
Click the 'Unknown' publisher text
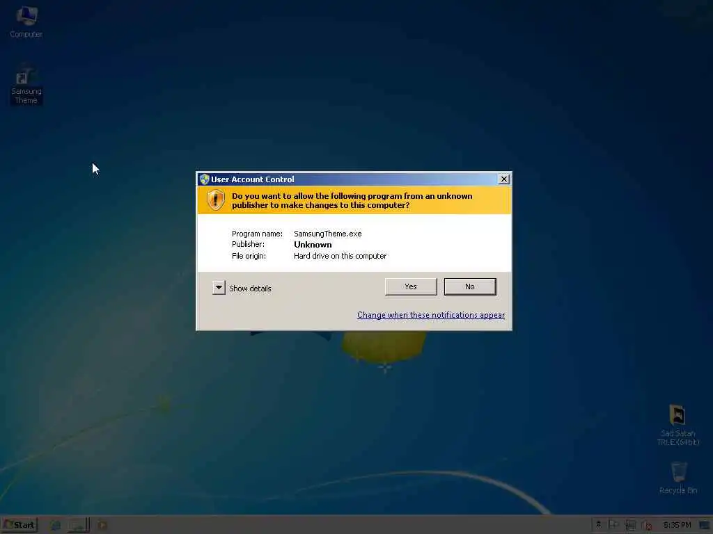coord(313,244)
